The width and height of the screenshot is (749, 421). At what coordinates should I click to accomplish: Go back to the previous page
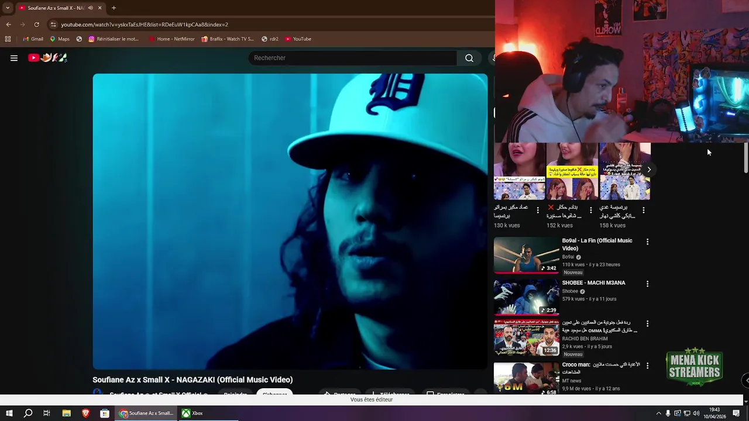pos(8,25)
